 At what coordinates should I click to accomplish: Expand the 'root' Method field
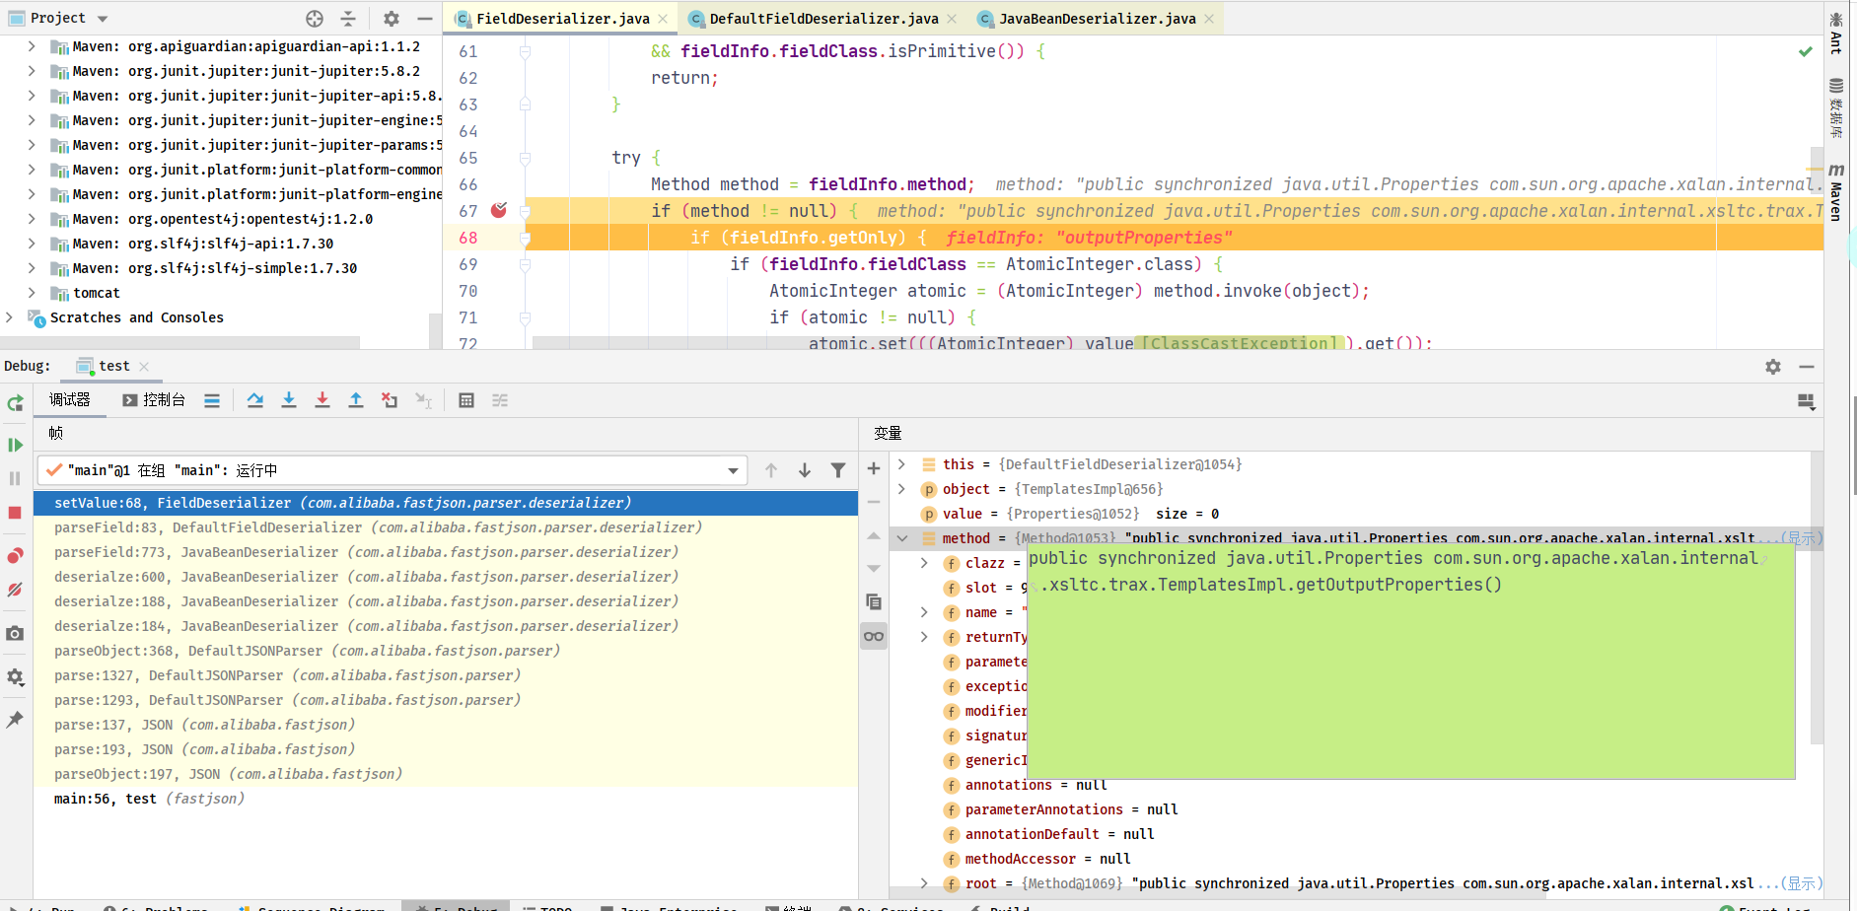(924, 883)
